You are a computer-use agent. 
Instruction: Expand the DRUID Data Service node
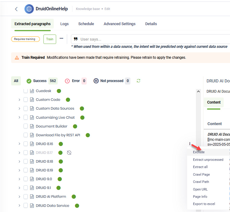pyautogui.click(x=19, y=206)
